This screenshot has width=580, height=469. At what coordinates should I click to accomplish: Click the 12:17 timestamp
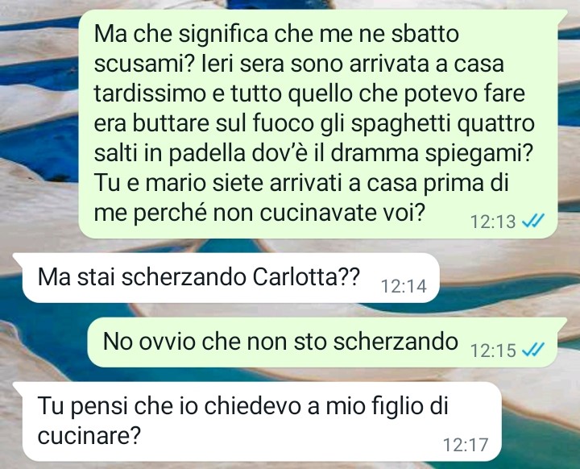466,444
